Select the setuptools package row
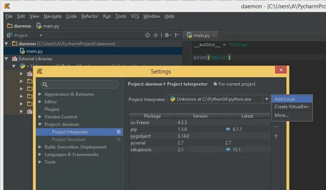 tap(200, 150)
